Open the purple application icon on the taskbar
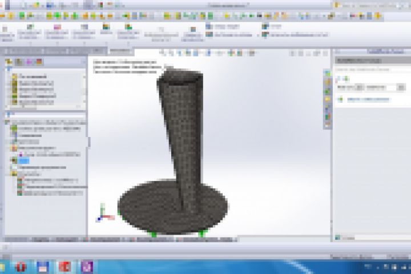 [87, 267]
